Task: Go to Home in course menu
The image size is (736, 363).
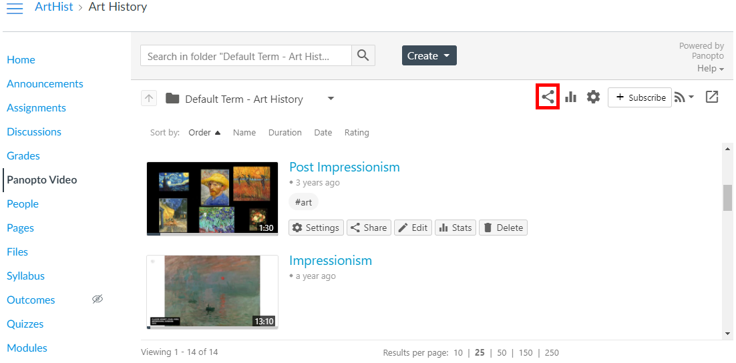Action: click(21, 59)
